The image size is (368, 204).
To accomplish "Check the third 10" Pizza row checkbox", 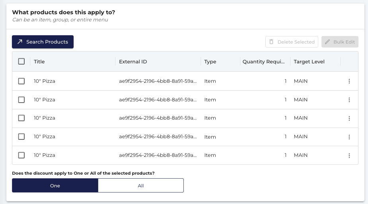I will tap(21, 118).
